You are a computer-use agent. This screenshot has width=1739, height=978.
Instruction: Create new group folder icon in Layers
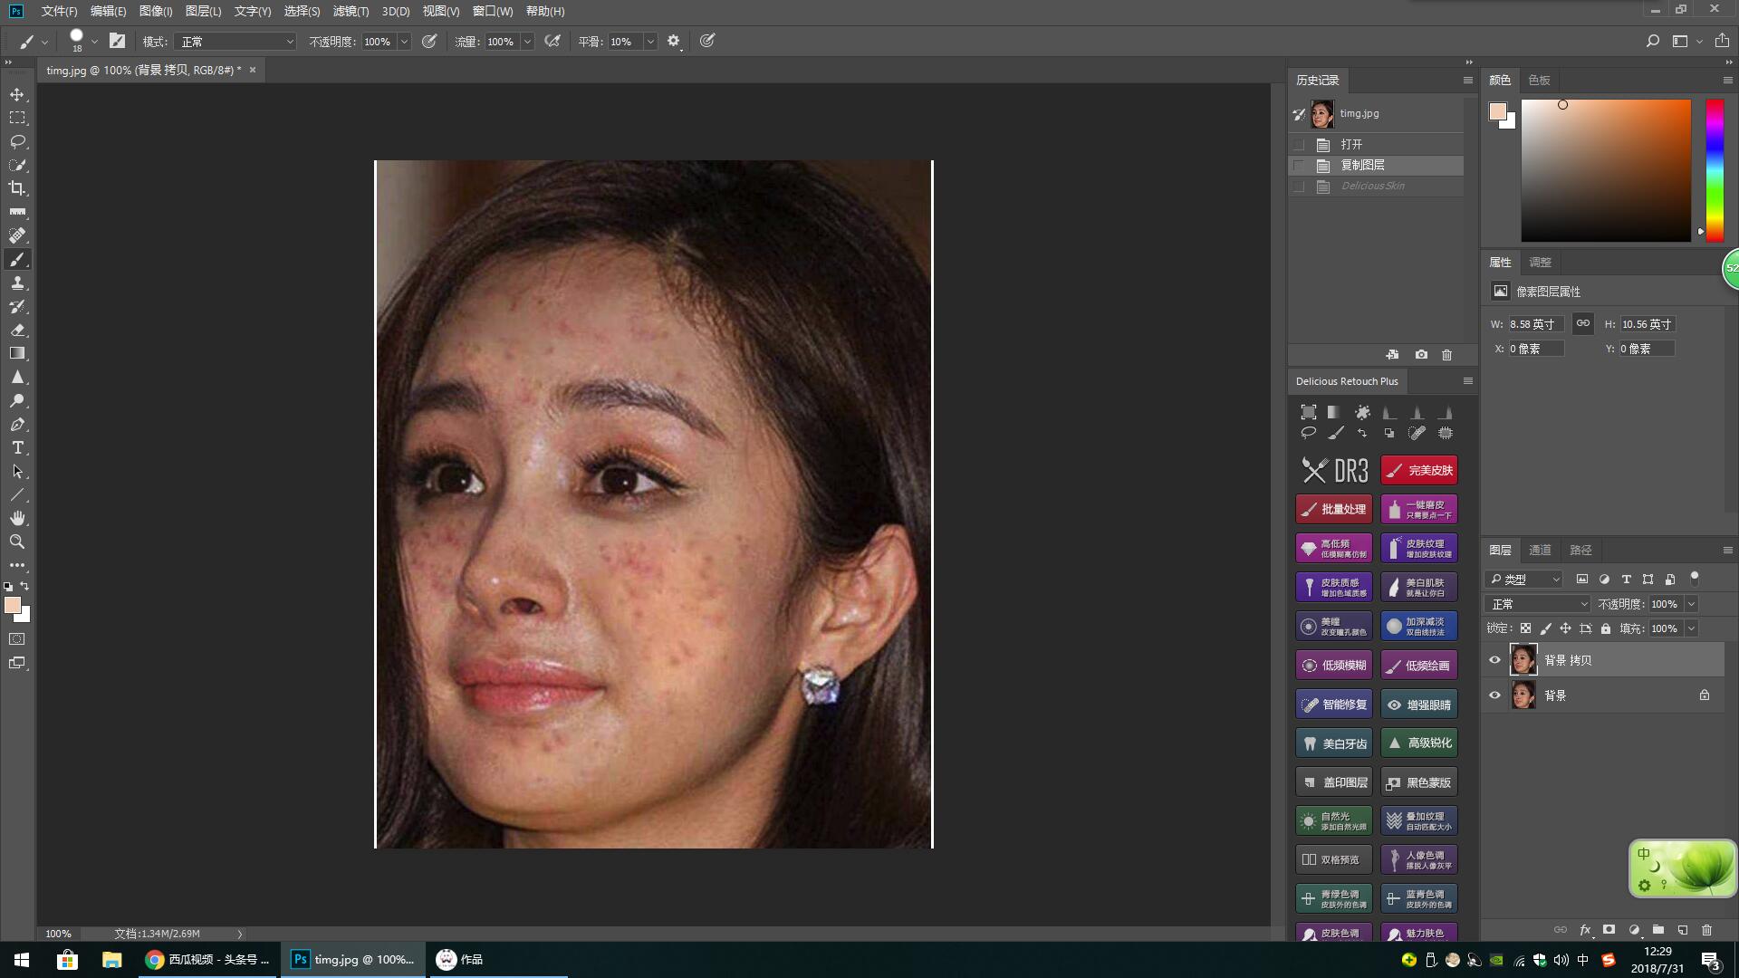(1658, 929)
